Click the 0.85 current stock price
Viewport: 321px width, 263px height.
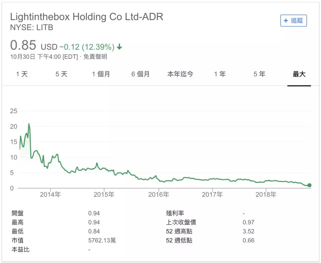23,46
